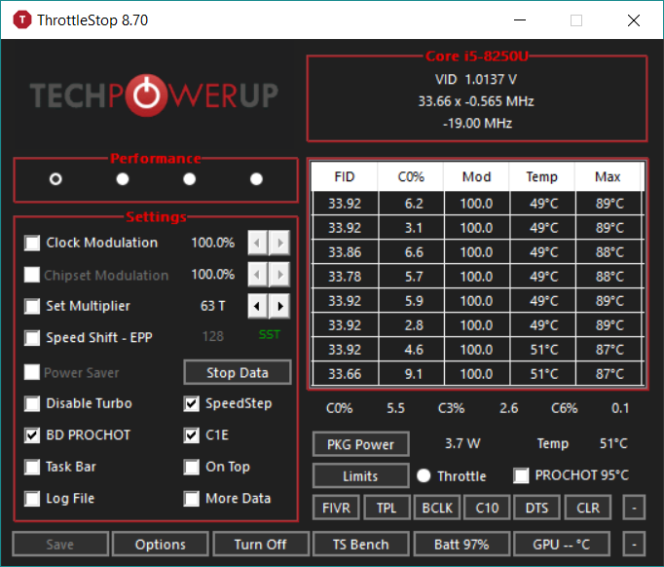Toggle the PKG Power display button

click(x=360, y=444)
